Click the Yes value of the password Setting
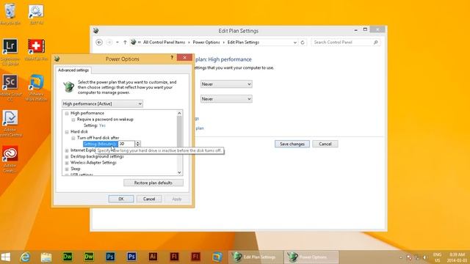This screenshot has width=470, height=264. point(102,125)
